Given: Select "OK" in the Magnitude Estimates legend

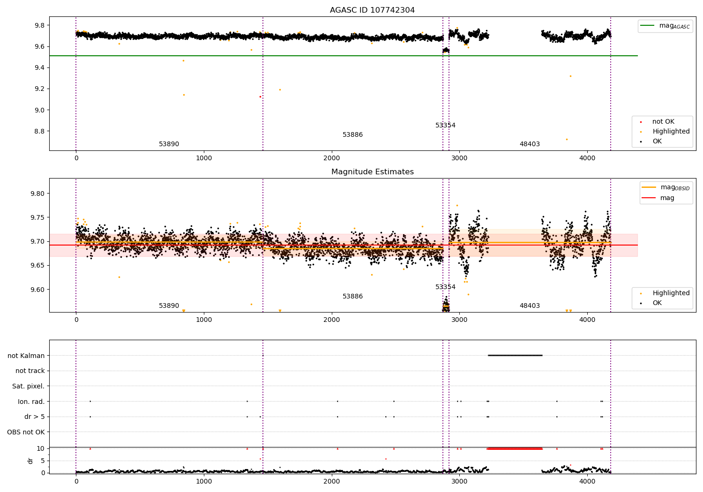Looking at the screenshot, I should tap(657, 303).
